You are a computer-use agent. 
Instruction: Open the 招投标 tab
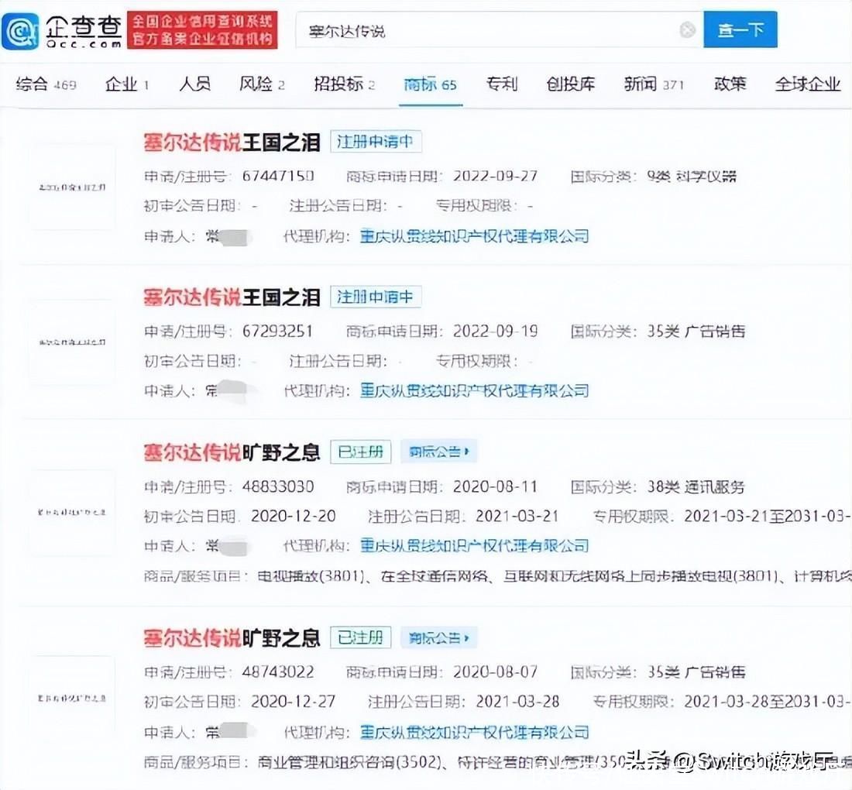(x=345, y=84)
